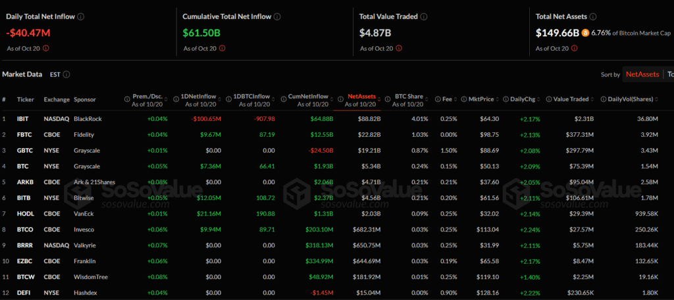Click info icon left of MktPrice column
Image resolution: width=674 pixels, height=300 pixels.
pyautogui.click(x=462, y=99)
